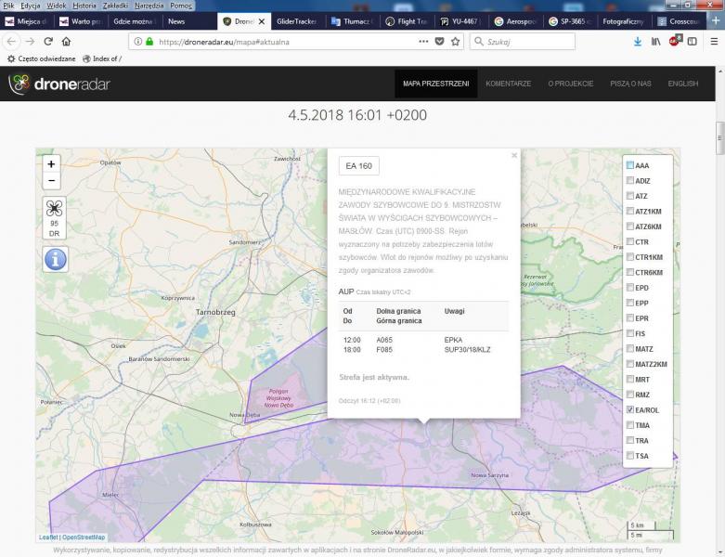Image resolution: width=725 pixels, height=557 pixels.
Task: Open the Firefox hamburger menu
Action: (713, 42)
